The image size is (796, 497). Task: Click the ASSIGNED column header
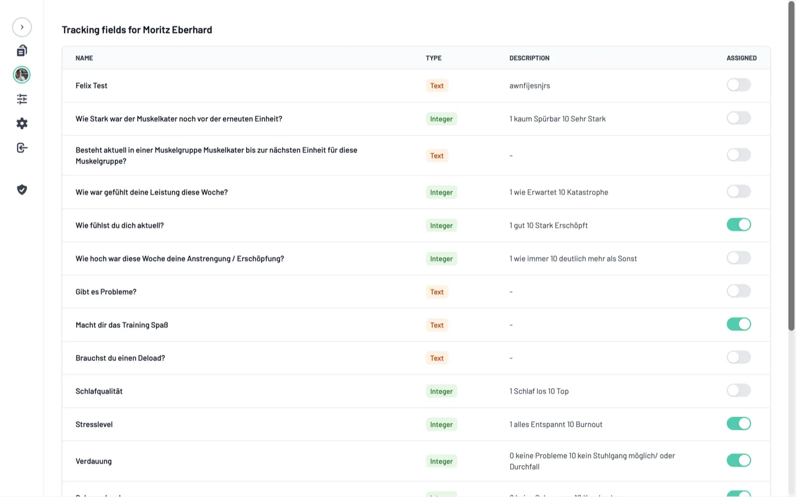click(x=741, y=57)
